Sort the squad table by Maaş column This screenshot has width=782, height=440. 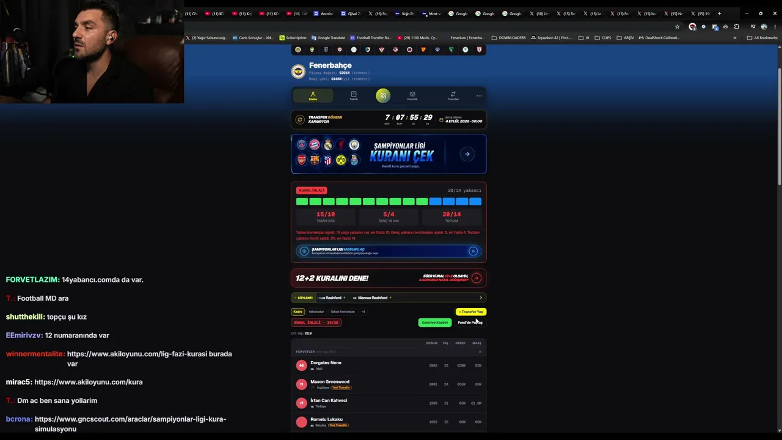point(477,343)
